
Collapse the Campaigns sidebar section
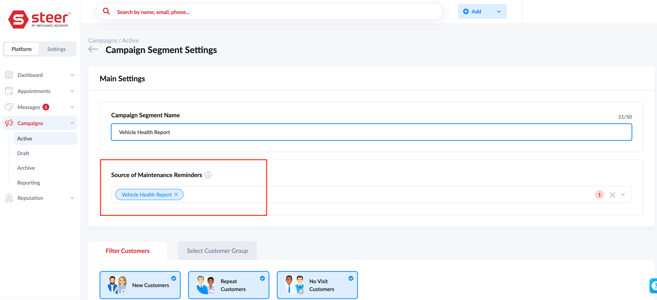click(x=73, y=123)
